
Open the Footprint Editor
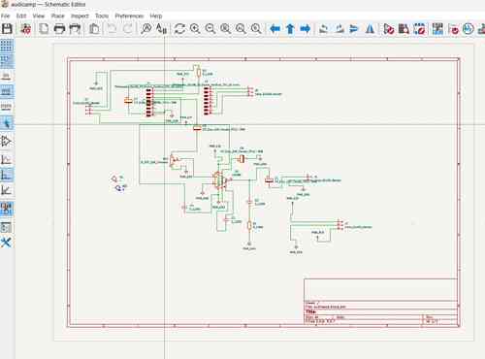pyautogui.click(x=419, y=29)
